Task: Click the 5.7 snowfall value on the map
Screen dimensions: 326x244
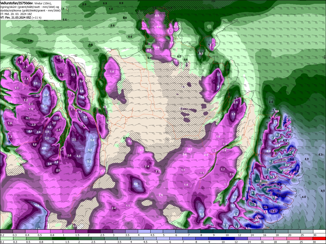Action: [45, 106]
